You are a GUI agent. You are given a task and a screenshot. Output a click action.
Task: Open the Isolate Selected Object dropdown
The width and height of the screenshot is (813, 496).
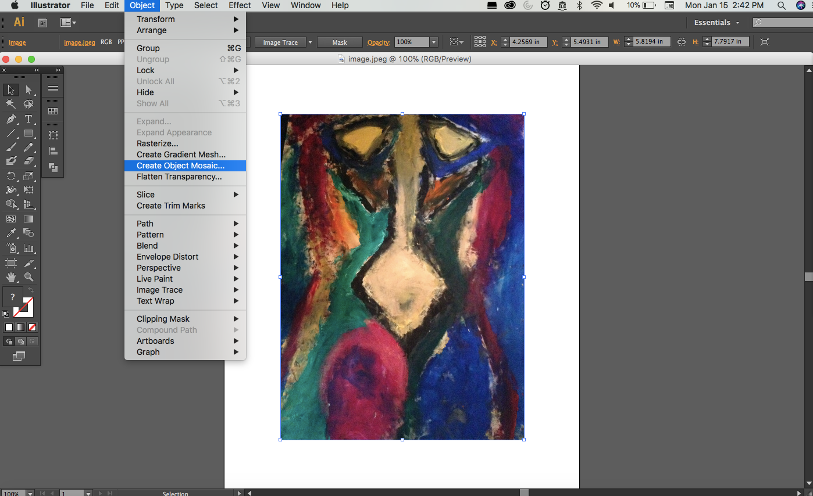tap(457, 42)
